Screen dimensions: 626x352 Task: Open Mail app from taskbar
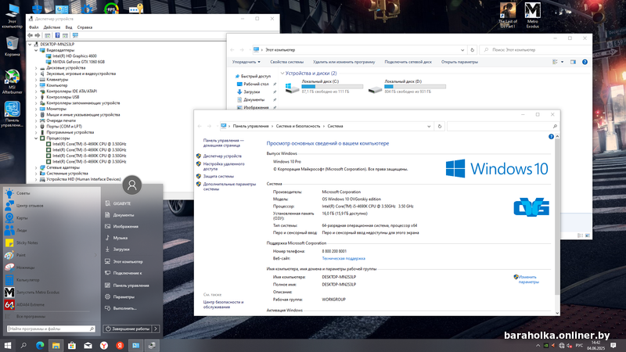(x=88, y=346)
